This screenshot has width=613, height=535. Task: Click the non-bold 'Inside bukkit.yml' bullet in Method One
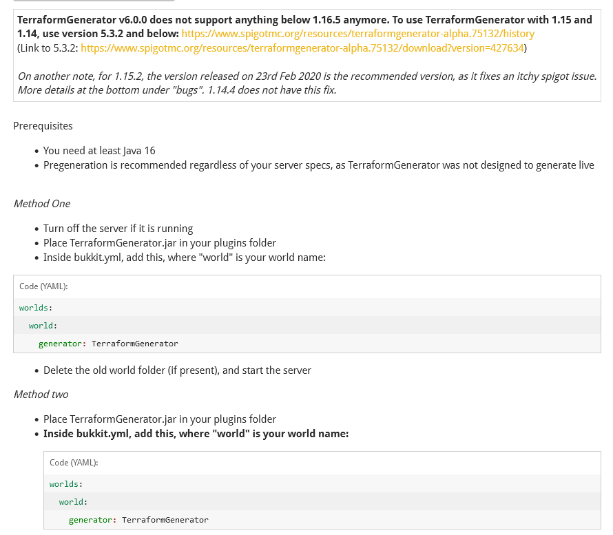click(x=184, y=258)
